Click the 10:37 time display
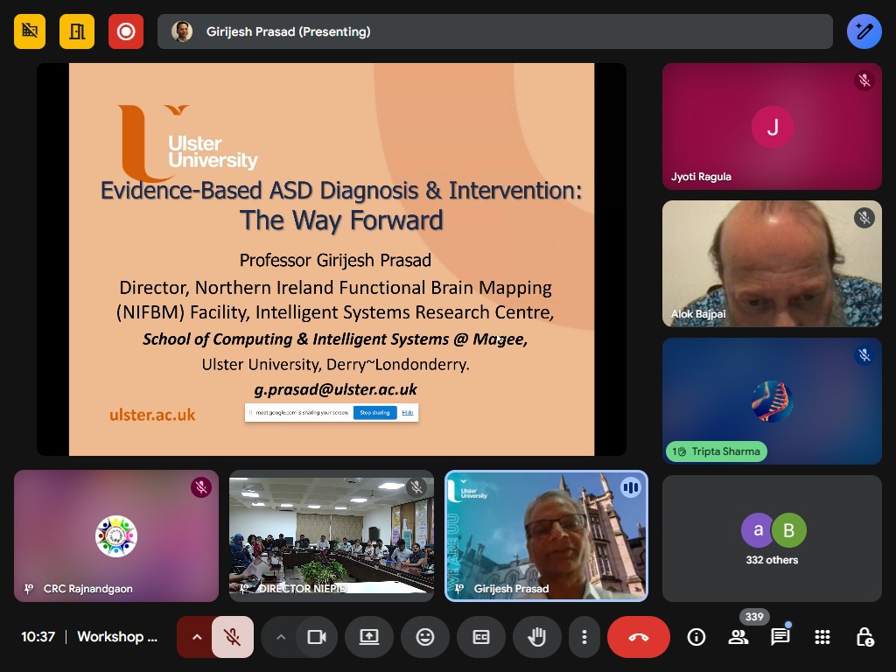The height and width of the screenshot is (672, 896). pos(38,637)
